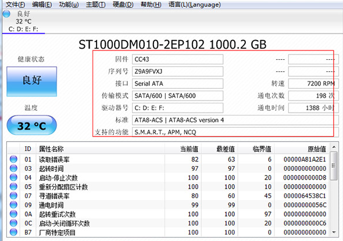Select the 寻道错误率 attribute name
The height and width of the screenshot is (241, 343).
[x=54, y=196]
